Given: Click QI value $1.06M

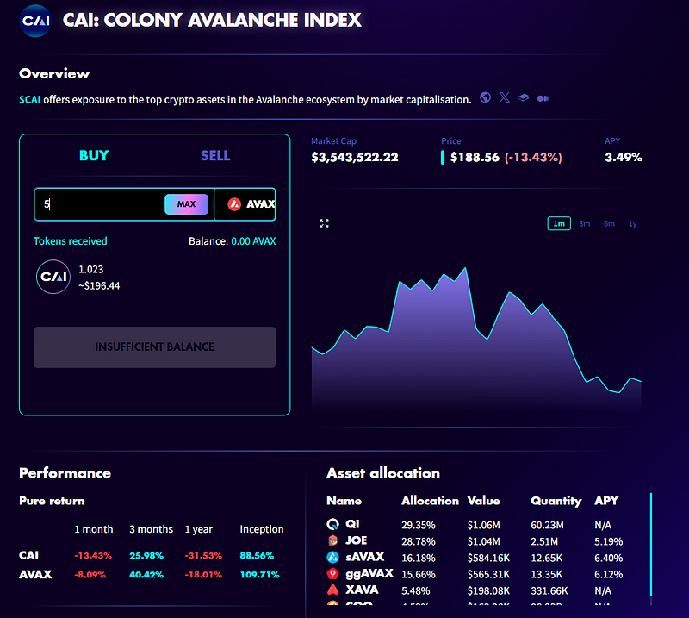Looking at the screenshot, I should (483, 525).
